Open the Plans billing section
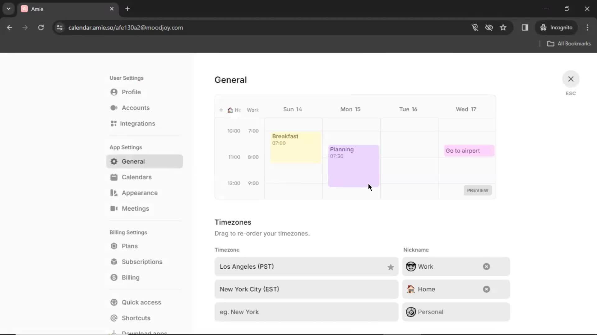Screen dimensions: 597x335 coord(130,246)
